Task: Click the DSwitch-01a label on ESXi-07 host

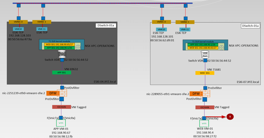Action: pos(250,26)
